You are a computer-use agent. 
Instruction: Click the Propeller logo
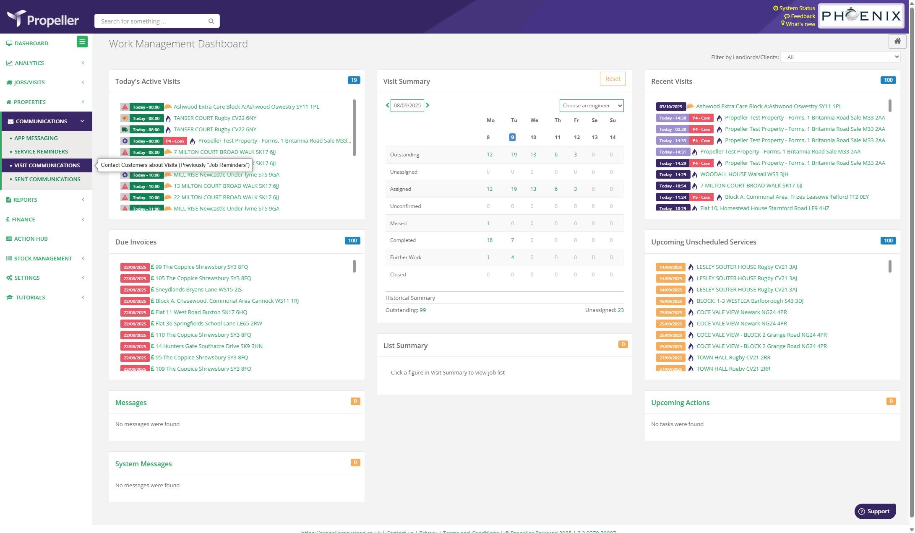coord(43,18)
